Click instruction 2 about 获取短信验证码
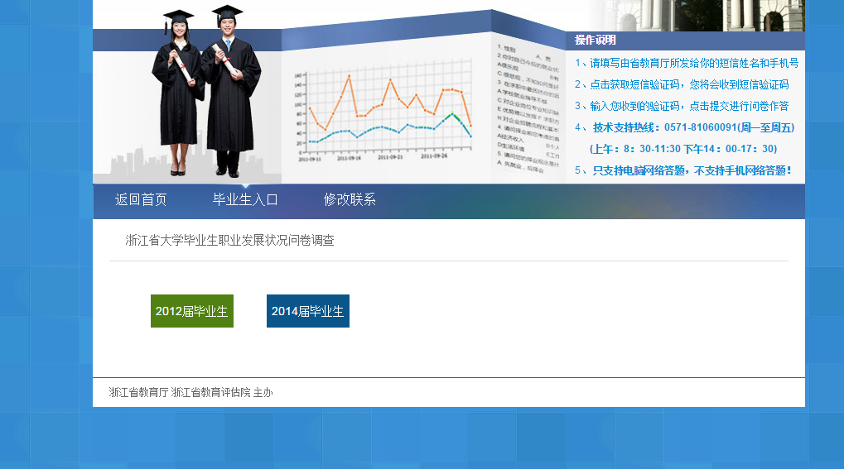The image size is (844, 469). tap(681, 84)
